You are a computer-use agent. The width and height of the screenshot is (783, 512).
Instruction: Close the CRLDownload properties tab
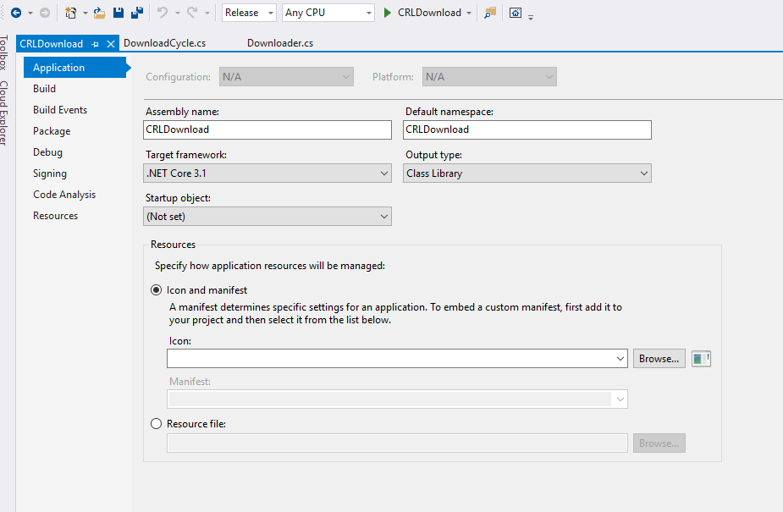point(111,44)
